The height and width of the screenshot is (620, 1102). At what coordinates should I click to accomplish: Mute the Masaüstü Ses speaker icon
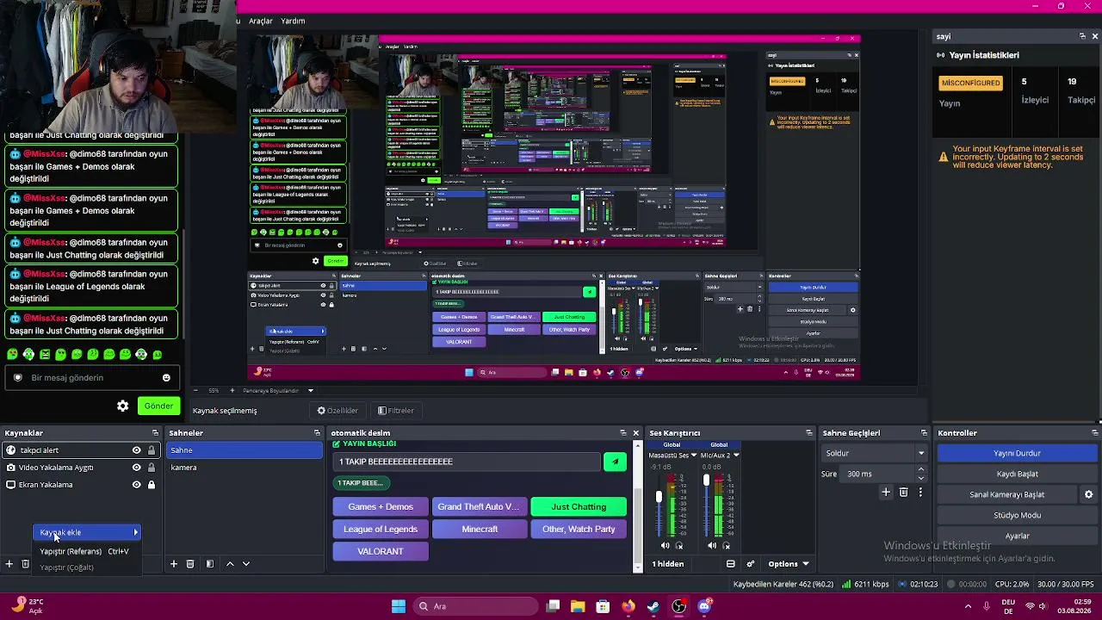click(665, 545)
